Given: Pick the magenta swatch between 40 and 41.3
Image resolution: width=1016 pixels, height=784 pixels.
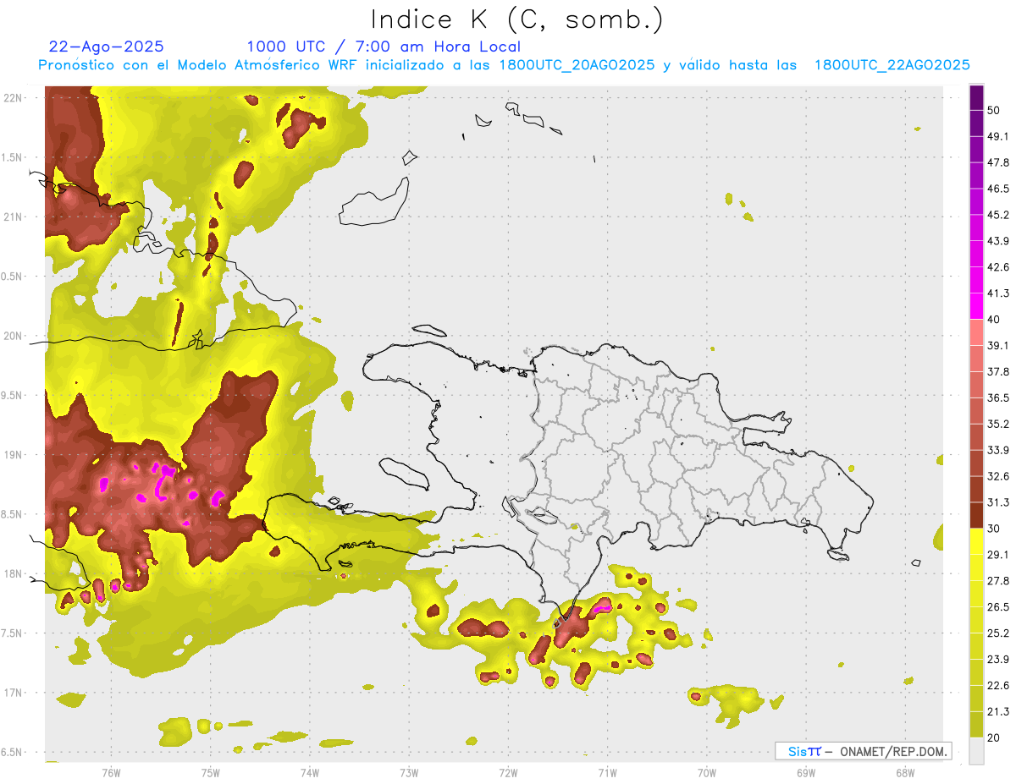Looking at the screenshot, I should (x=977, y=306).
